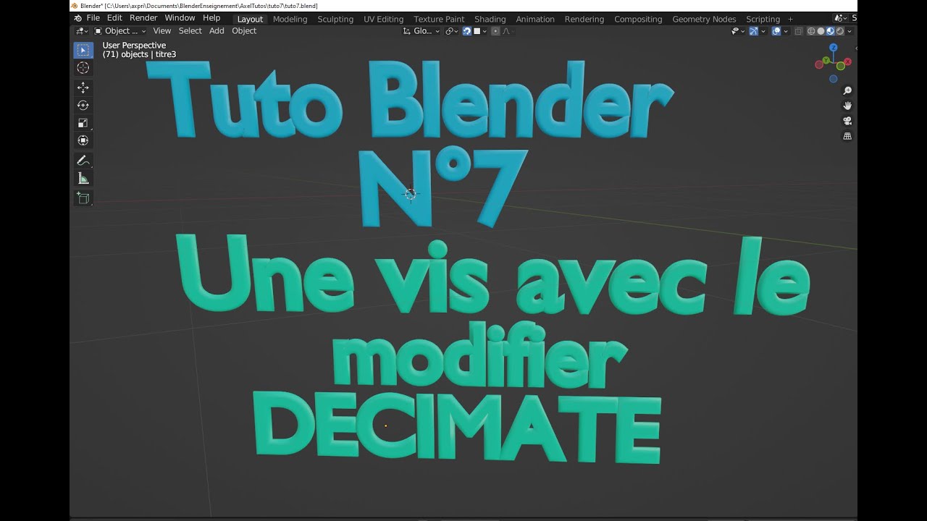
Task: Select the Layout workspace tab
Action: [251, 19]
